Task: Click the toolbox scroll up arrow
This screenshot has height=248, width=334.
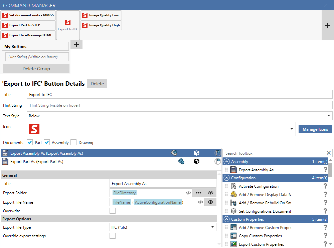Action: point(330,160)
